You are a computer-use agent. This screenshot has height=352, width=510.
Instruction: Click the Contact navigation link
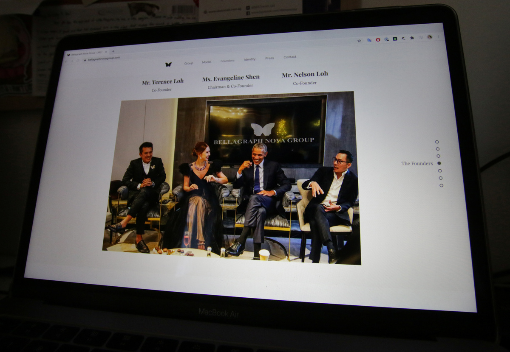coord(290,57)
